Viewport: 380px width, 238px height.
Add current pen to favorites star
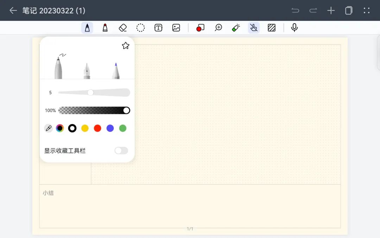tap(126, 45)
